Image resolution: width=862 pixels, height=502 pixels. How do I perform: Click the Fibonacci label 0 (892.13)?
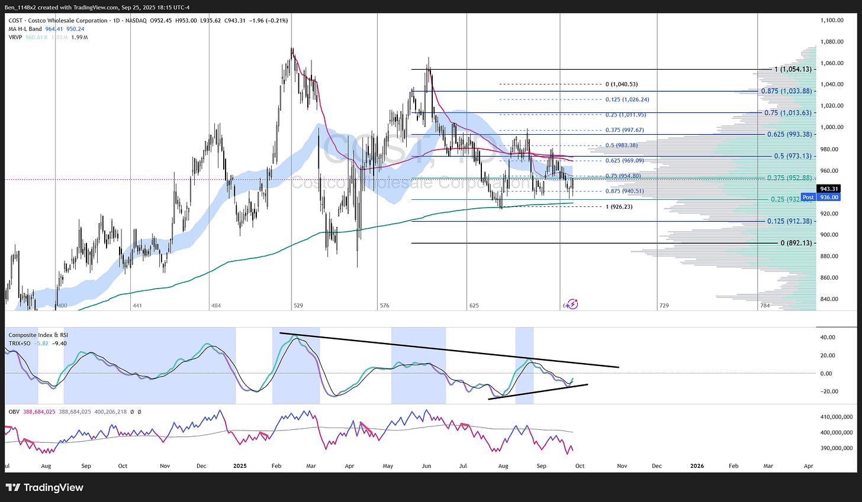[x=796, y=243]
